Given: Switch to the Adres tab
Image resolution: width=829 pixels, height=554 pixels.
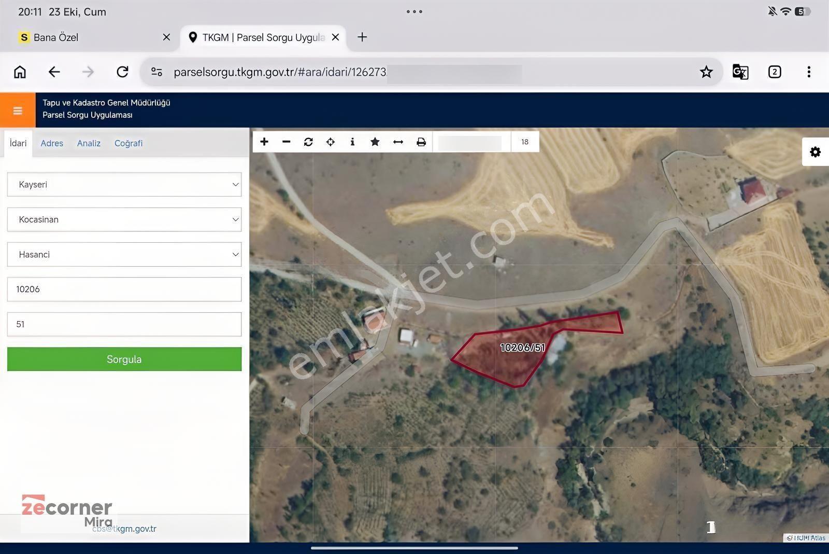Looking at the screenshot, I should pyautogui.click(x=52, y=143).
